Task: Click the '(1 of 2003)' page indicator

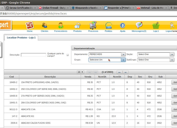Action: coord(107,72)
